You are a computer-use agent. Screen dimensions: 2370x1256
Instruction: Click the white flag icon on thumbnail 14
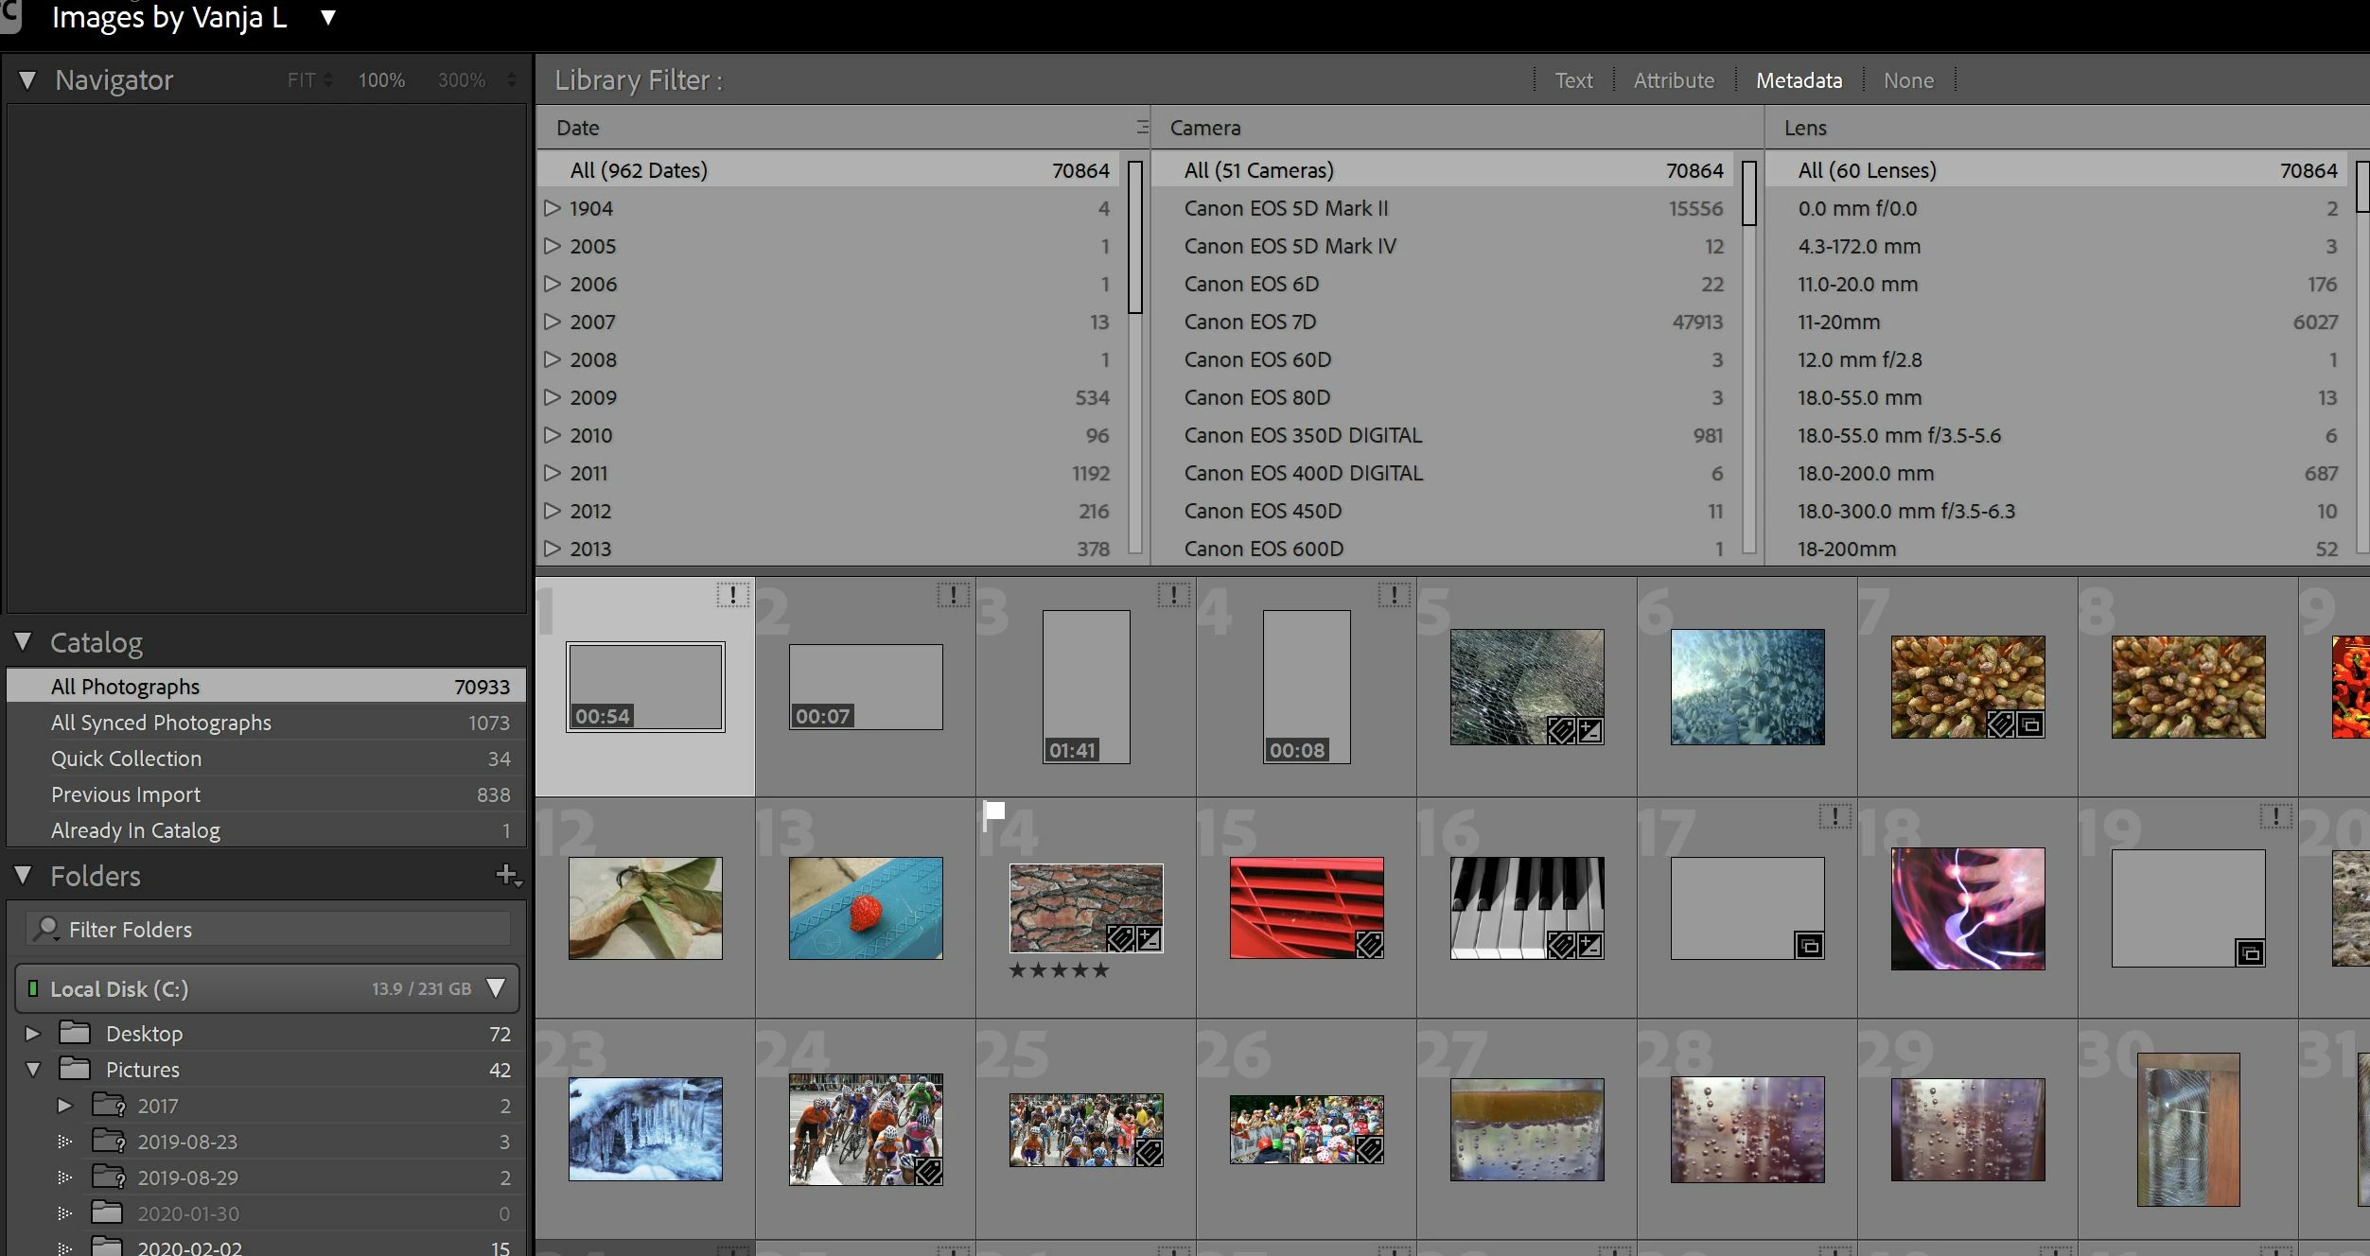(x=993, y=811)
